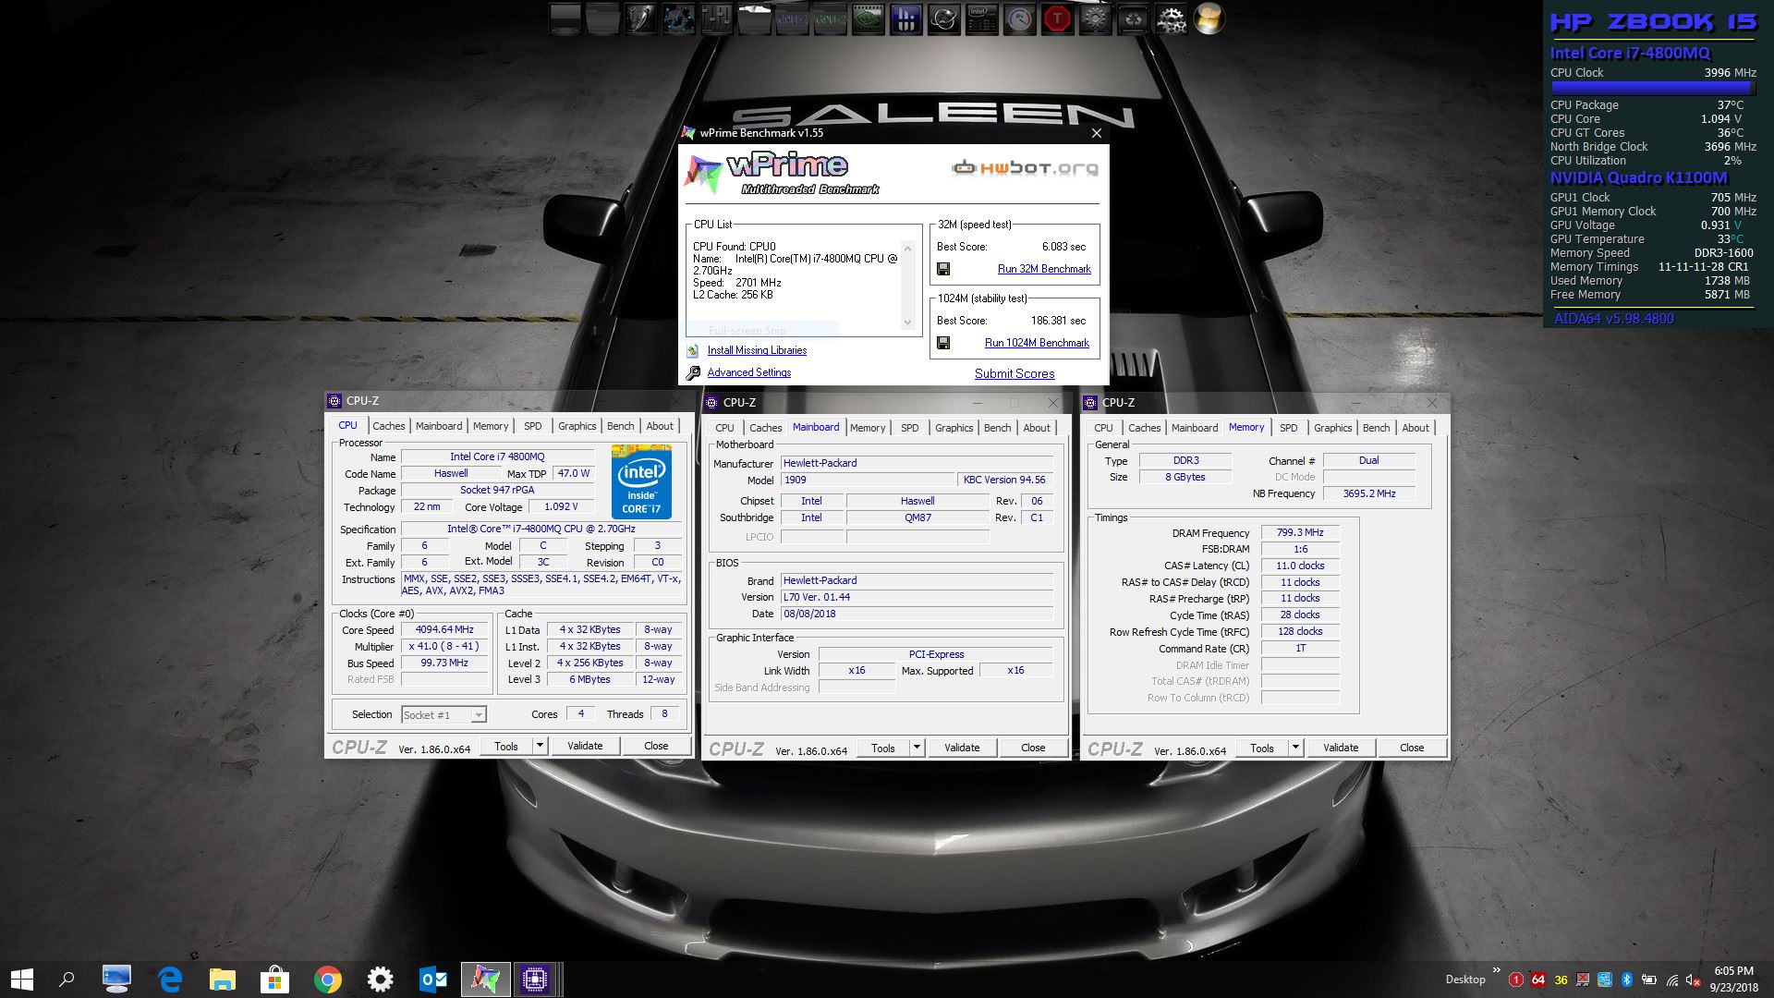Open Install Missing Libraries link
The height and width of the screenshot is (998, 1774).
pyautogui.click(x=757, y=350)
